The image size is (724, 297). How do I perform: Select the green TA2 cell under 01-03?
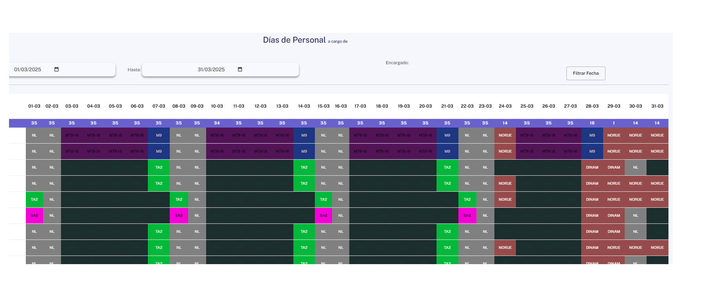tap(34, 200)
